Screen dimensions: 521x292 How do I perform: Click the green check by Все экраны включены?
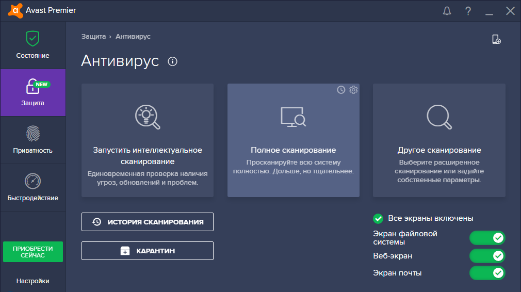pyautogui.click(x=378, y=219)
